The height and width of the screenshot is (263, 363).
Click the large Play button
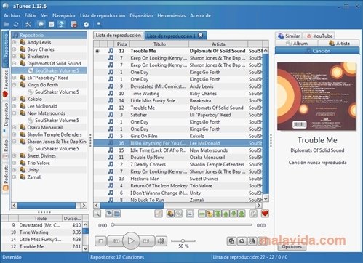pos(131,241)
